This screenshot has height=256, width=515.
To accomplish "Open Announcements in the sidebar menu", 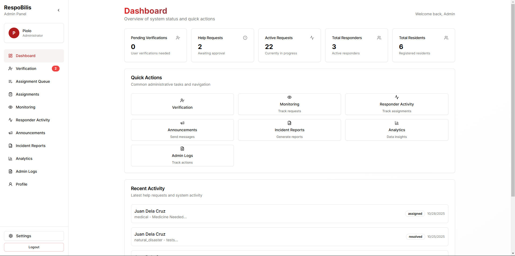I will [x=34, y=133].
